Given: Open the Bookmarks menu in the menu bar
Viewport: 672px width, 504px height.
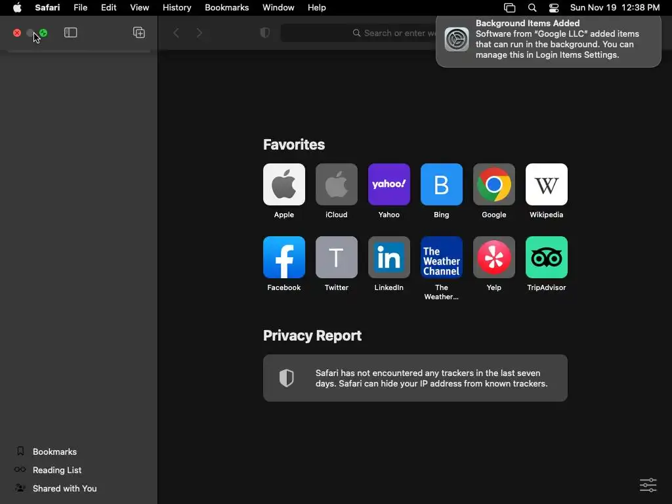Looking at the screenshot, I should point(226,8).
